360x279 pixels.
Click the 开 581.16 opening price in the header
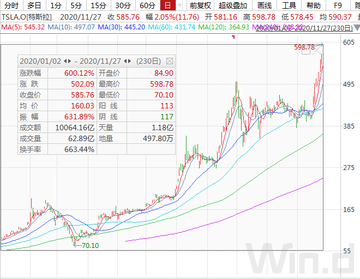click(221, 17)
